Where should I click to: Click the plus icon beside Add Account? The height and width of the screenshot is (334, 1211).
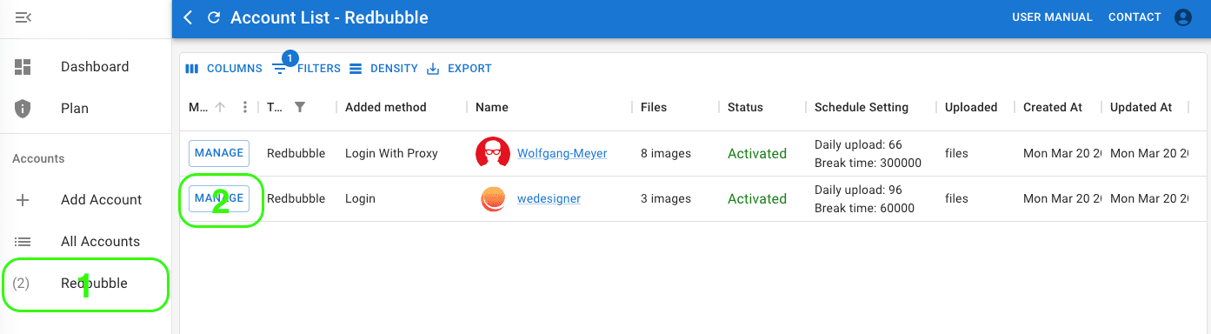pos(23,200)
